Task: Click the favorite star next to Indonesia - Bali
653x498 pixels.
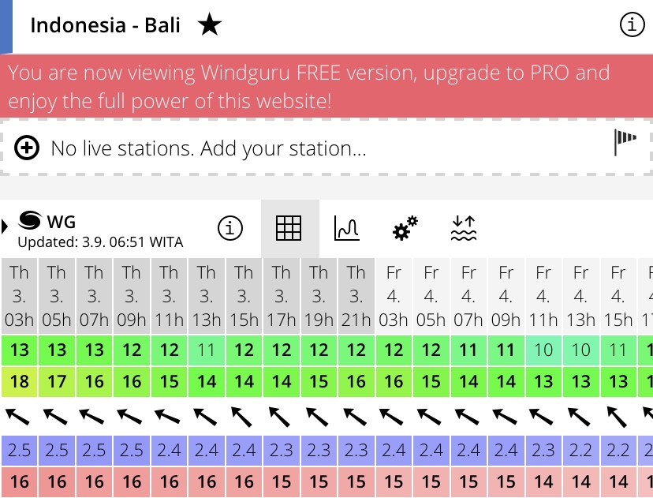Action: (x=210, y=24)
